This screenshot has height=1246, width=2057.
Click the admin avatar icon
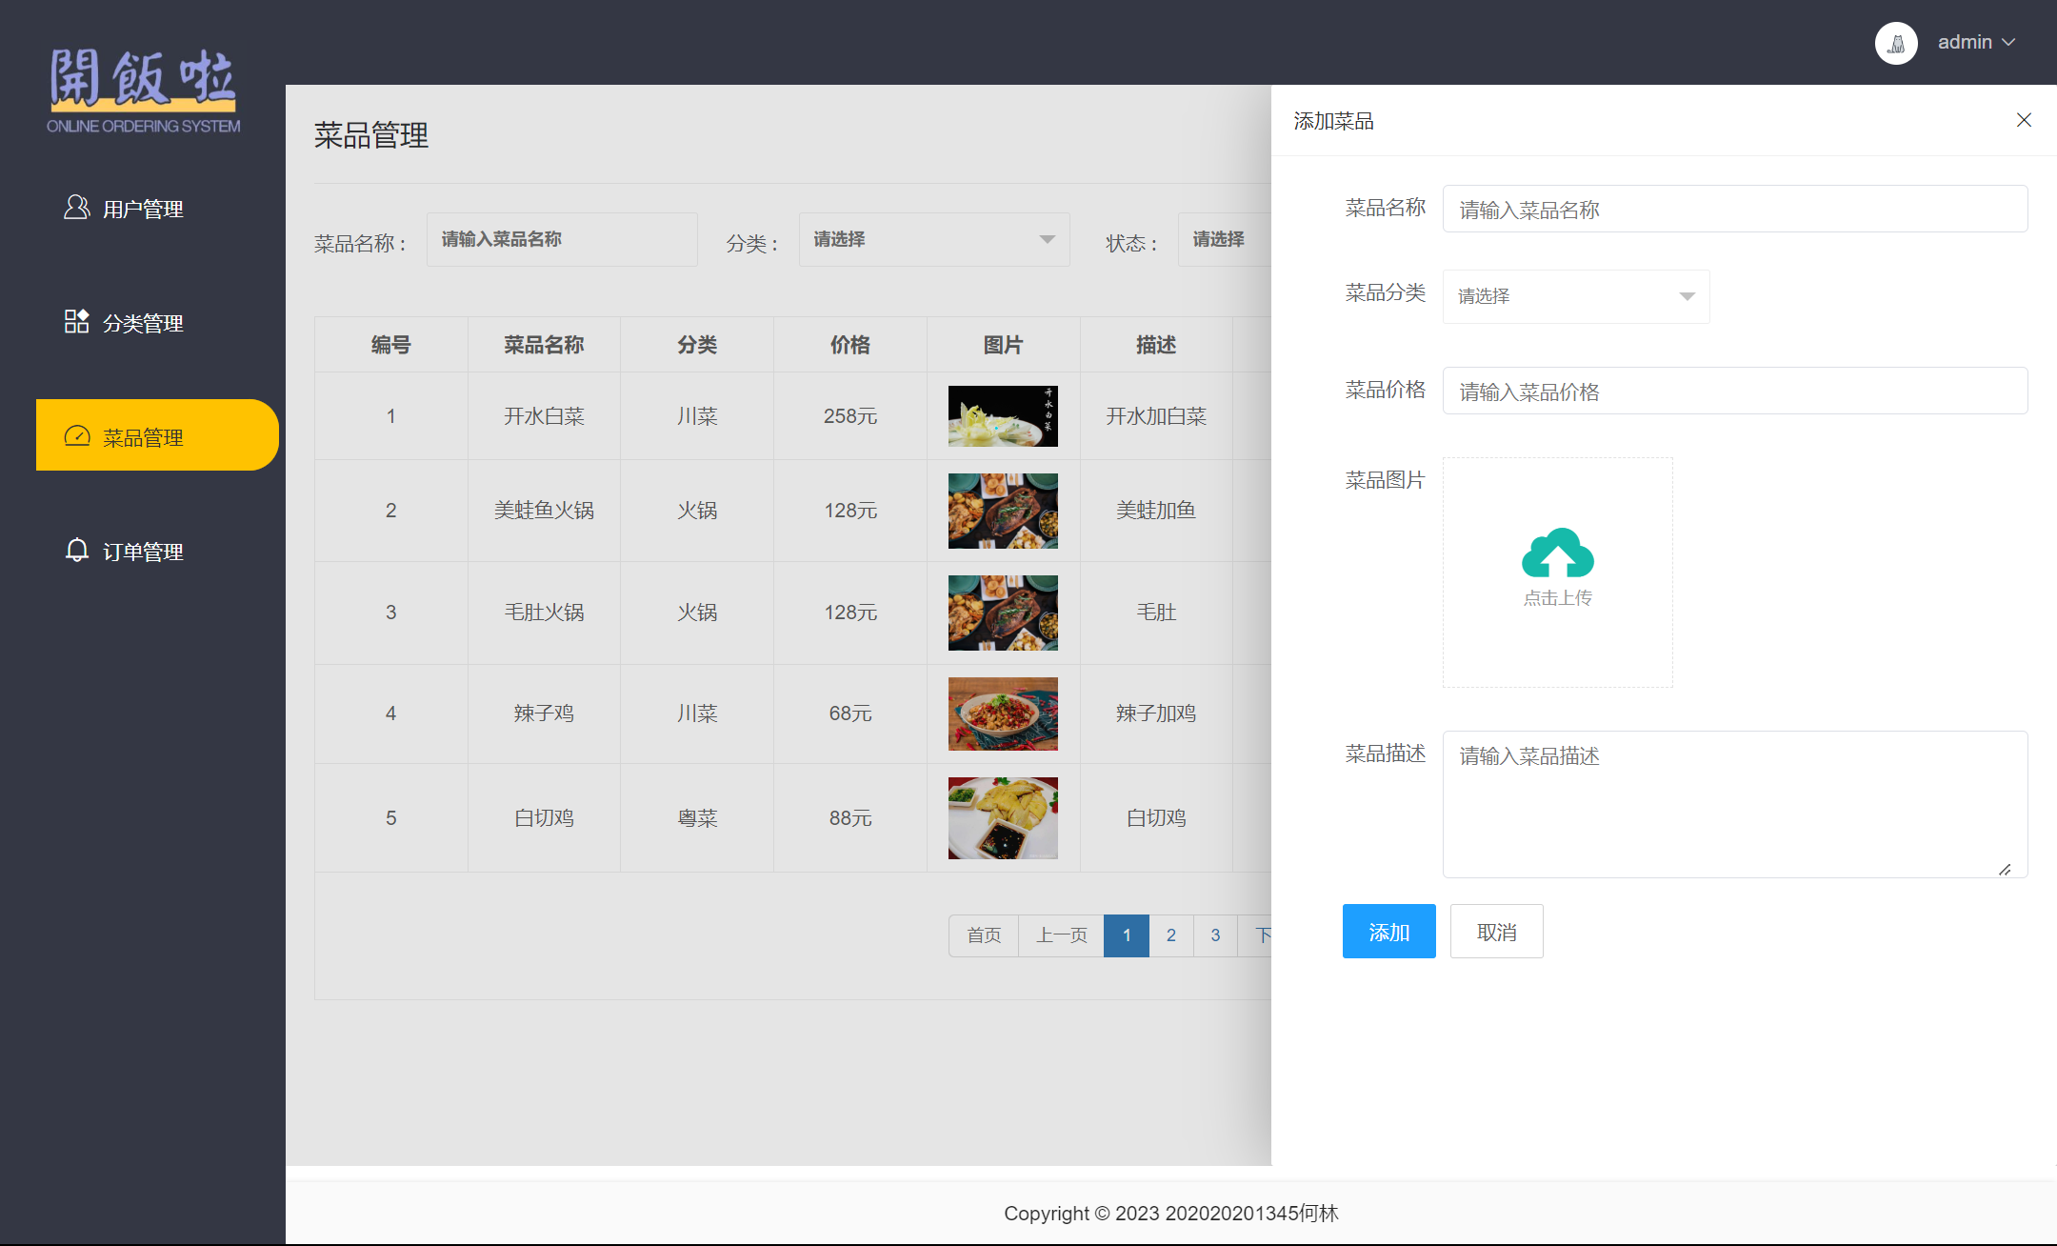point(1896,42)
